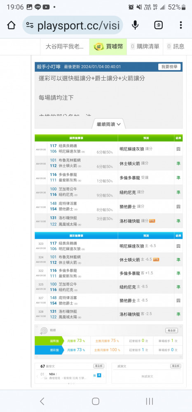Click 紐奧良鵜鶘 in the 國際盤 table
This screenshot has height=412, width=192.
[68, 146]
